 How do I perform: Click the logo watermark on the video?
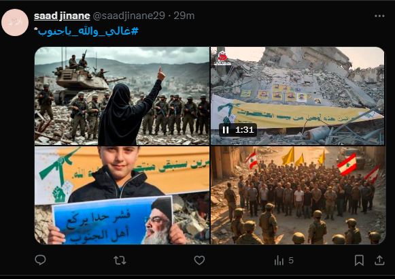(x=222, y=59)
